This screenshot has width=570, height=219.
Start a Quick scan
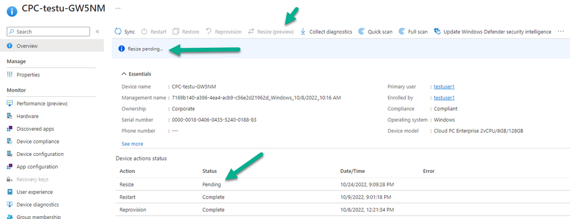point(376,31)
